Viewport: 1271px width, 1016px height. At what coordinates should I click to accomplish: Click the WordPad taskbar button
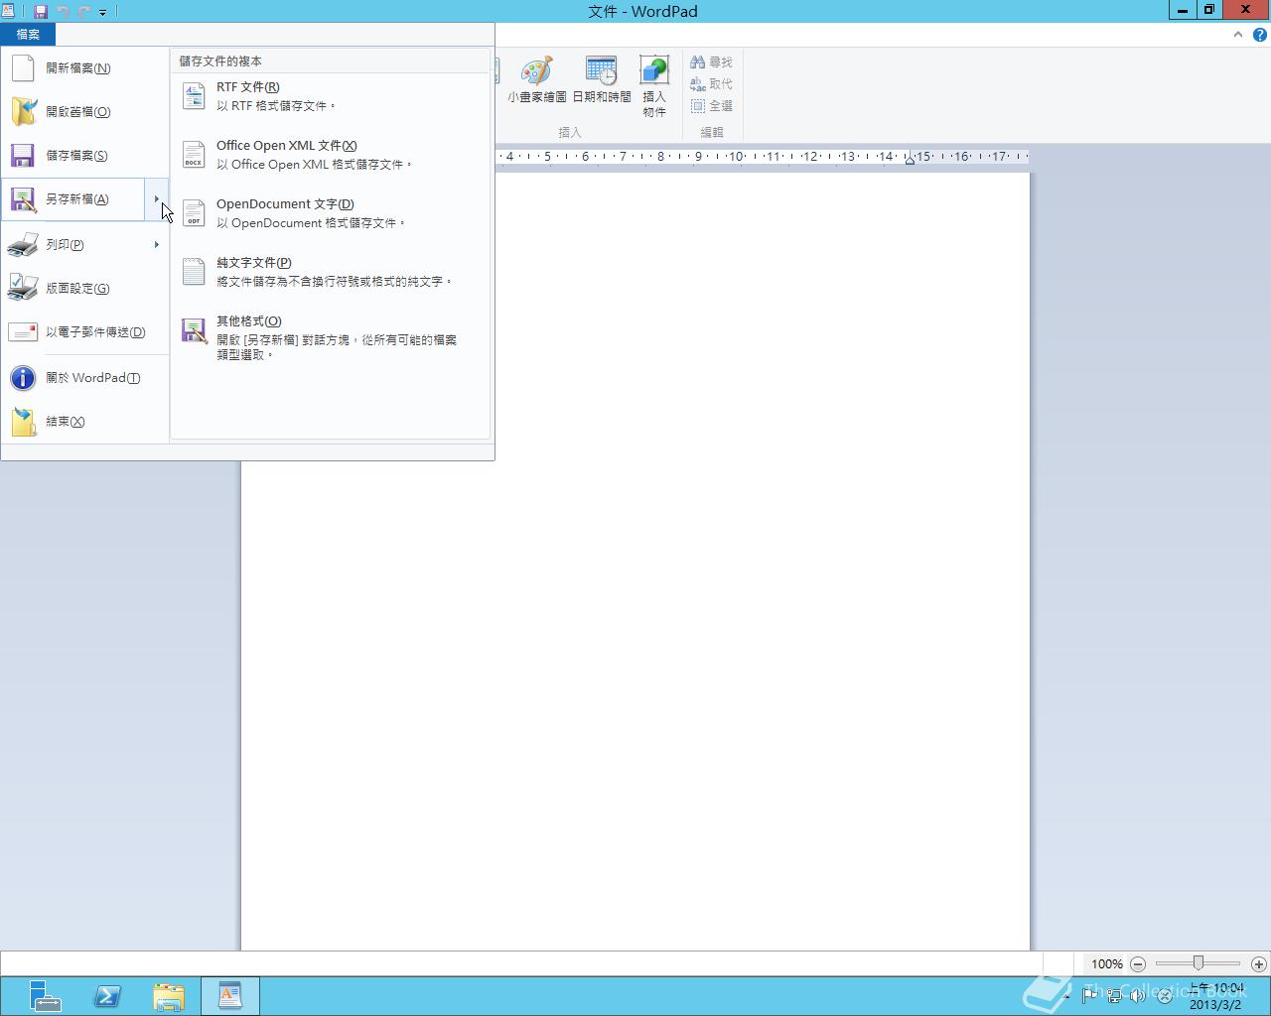[230, 996]
